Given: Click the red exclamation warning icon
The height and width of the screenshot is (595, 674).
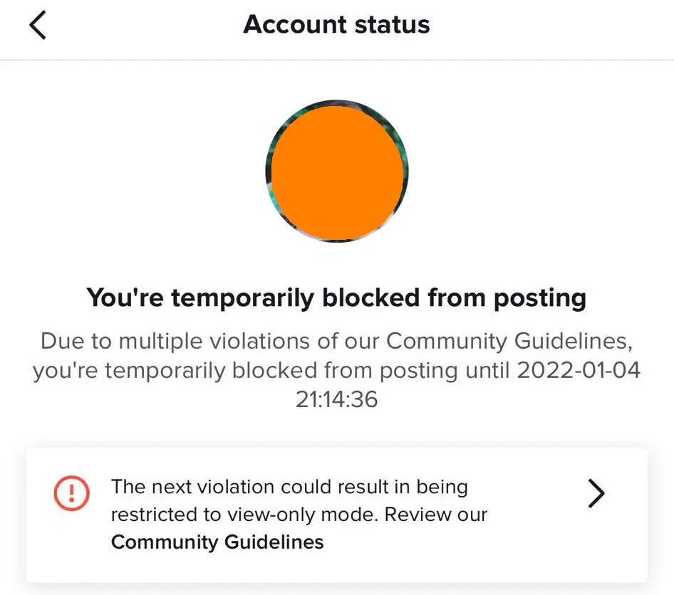Looking at the screenshot, I should coord(71,493).
